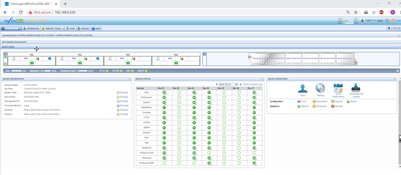Click the HTTP status indicator light

point(107,71)
